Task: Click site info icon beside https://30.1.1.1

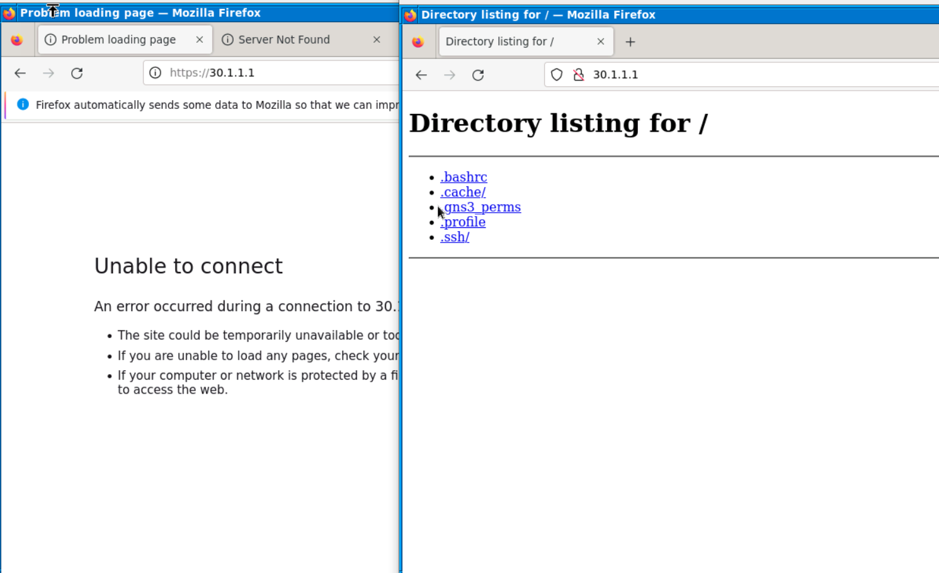Action: pyautogui.click(x=155, y=73)
